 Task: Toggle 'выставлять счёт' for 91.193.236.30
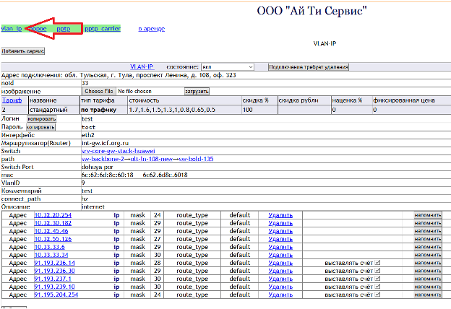pyautogui.click(x=377, y=271)
